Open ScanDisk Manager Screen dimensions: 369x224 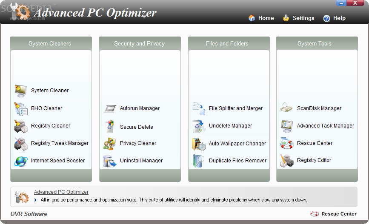click(319, 108)
